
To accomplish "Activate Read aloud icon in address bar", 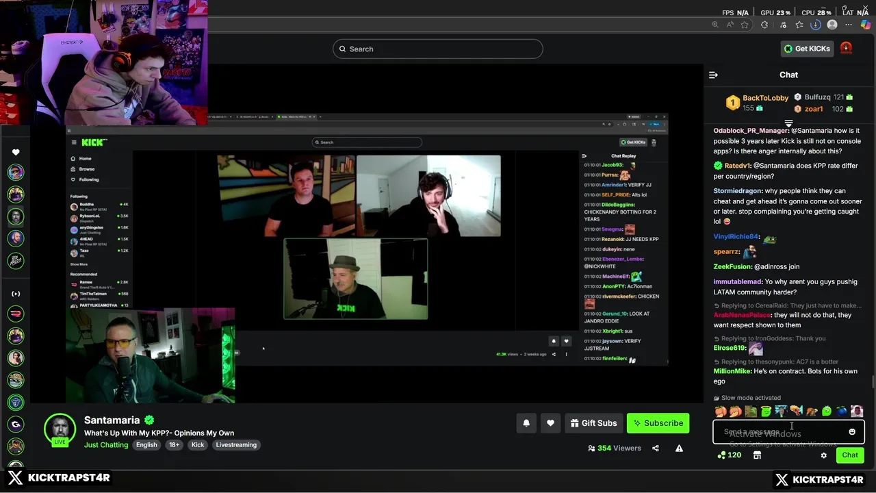I will [x=730, y=25].
